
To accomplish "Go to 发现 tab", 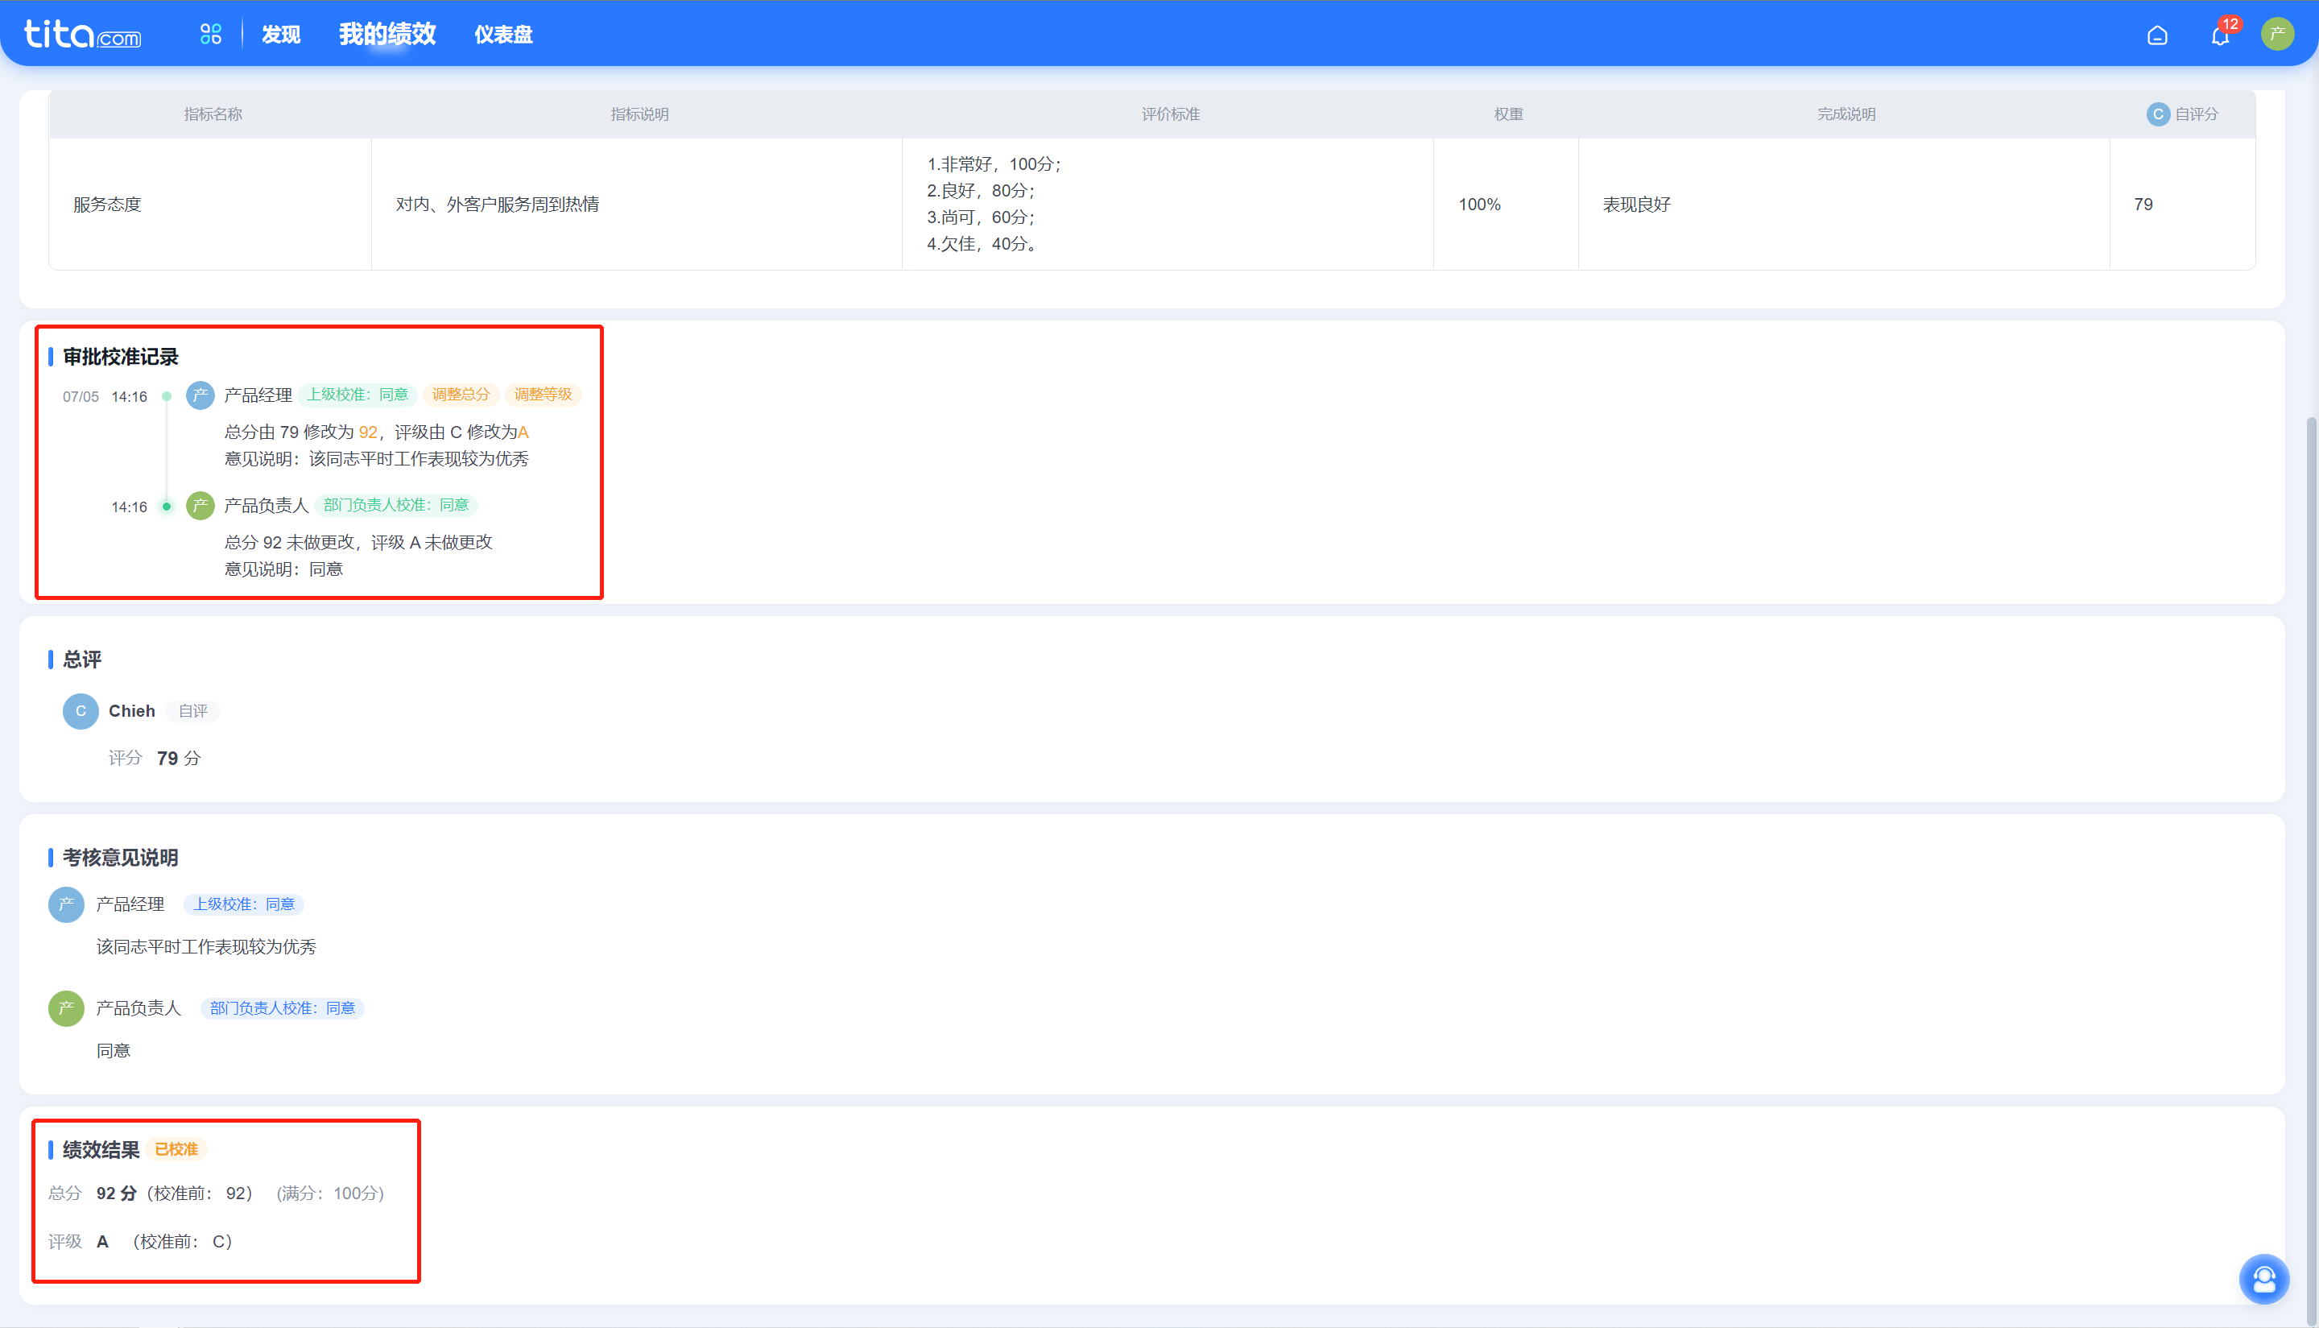I will pyautogui.click(x=281, y=35).
